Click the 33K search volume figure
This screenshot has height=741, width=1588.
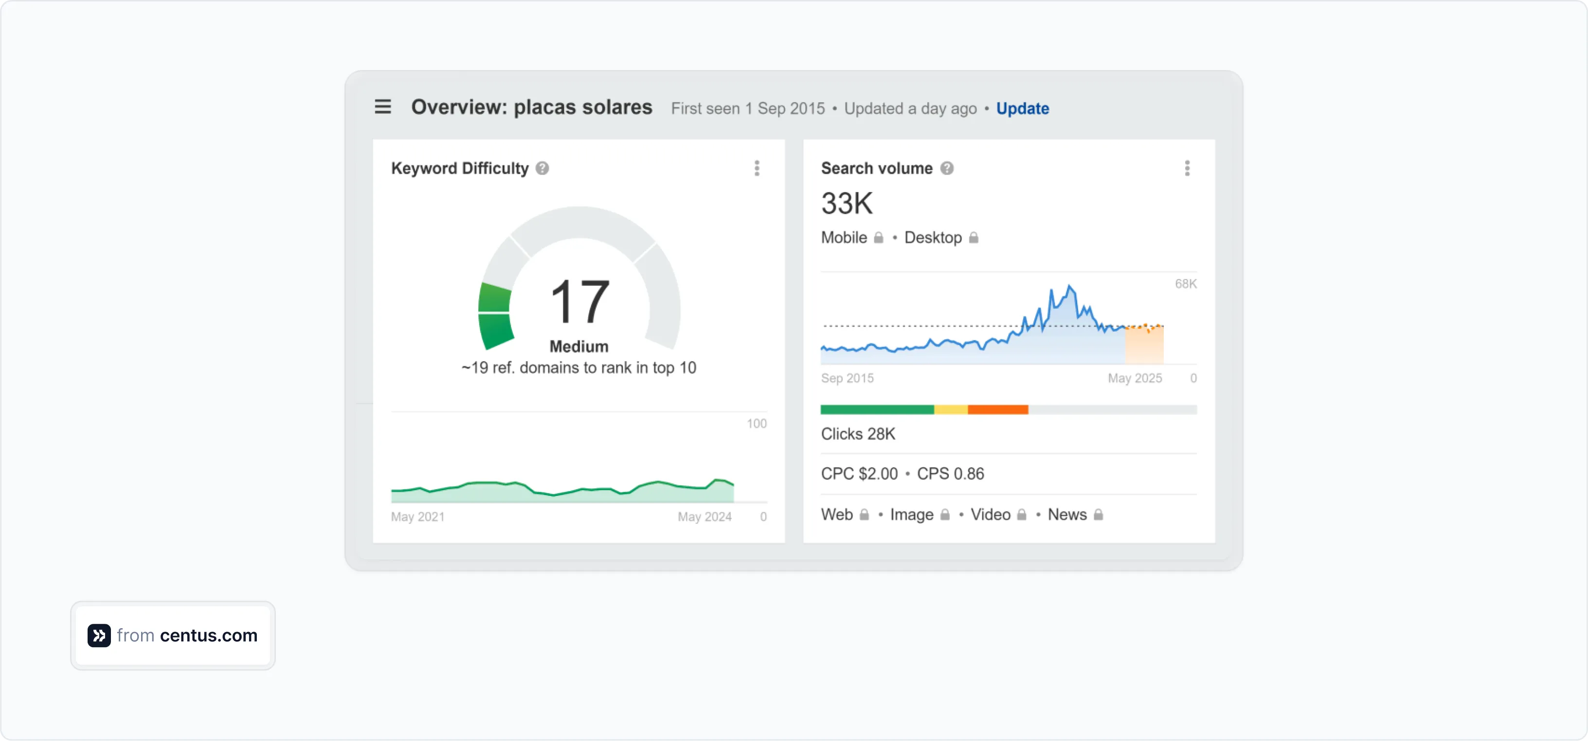[x=847, y=203]
